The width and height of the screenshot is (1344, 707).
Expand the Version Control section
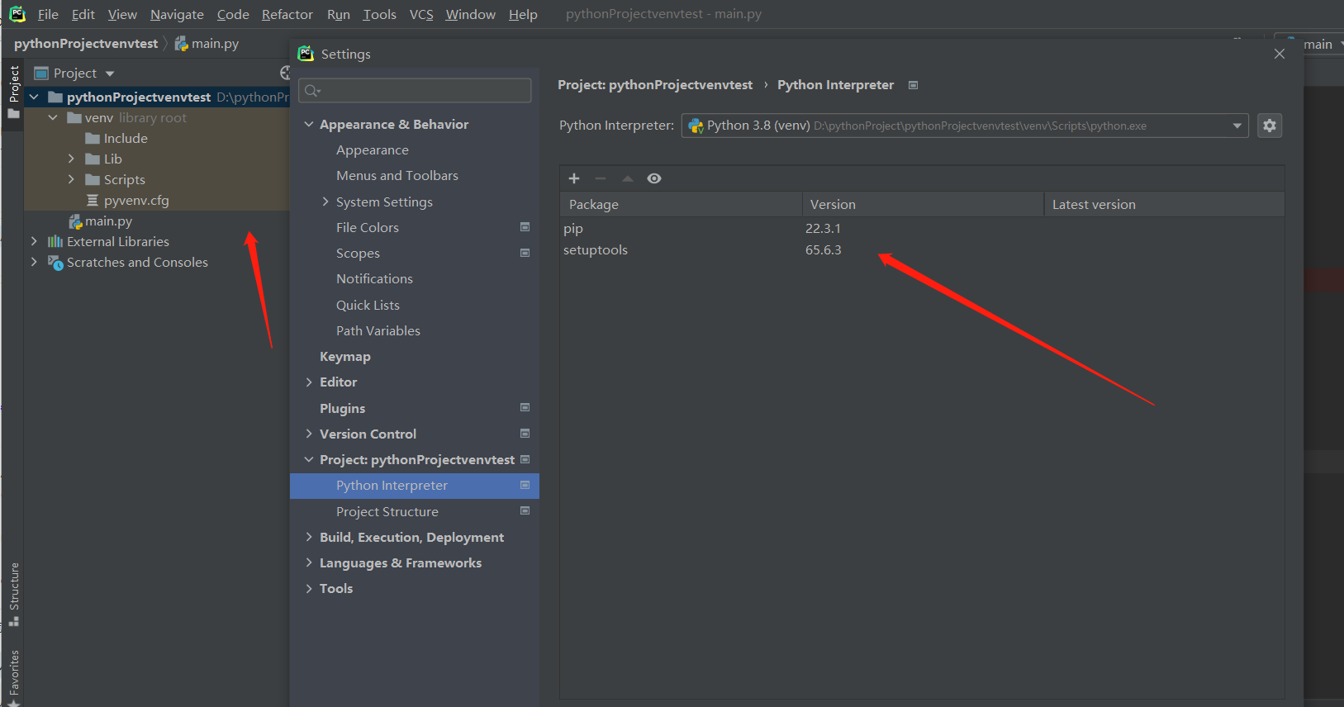pos(309,434)
